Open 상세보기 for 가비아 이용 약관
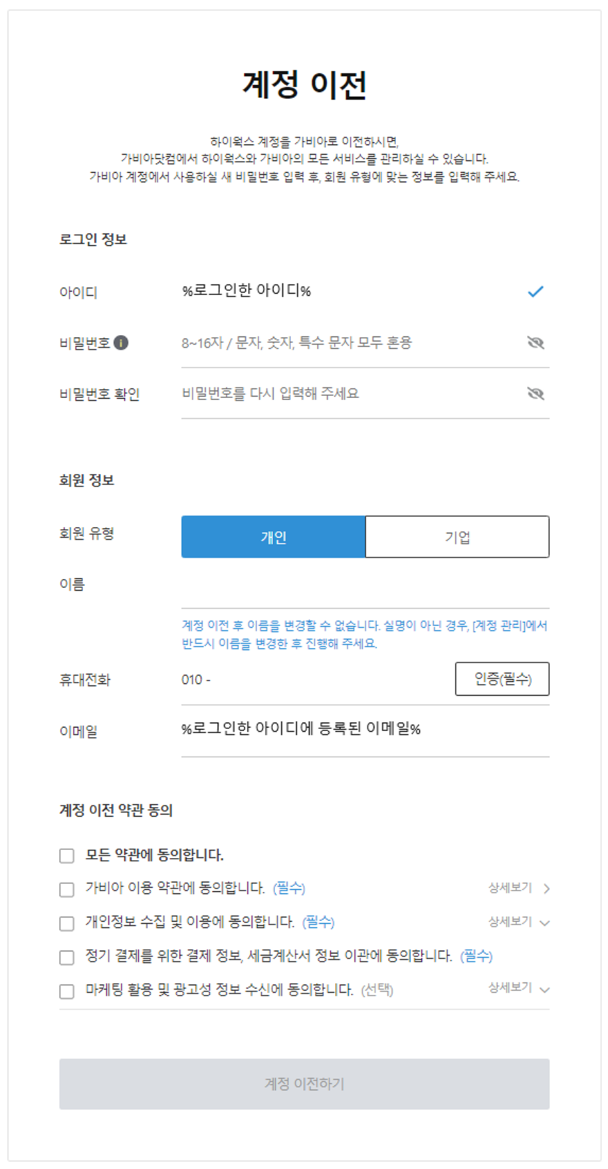 519,888
